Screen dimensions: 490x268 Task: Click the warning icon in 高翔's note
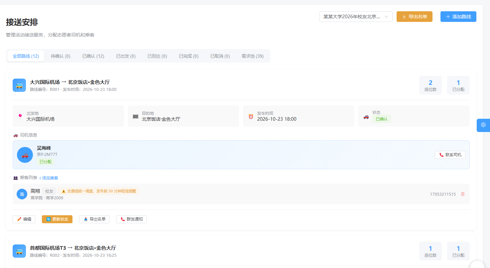pyautogui.click(x=63, y=191)
